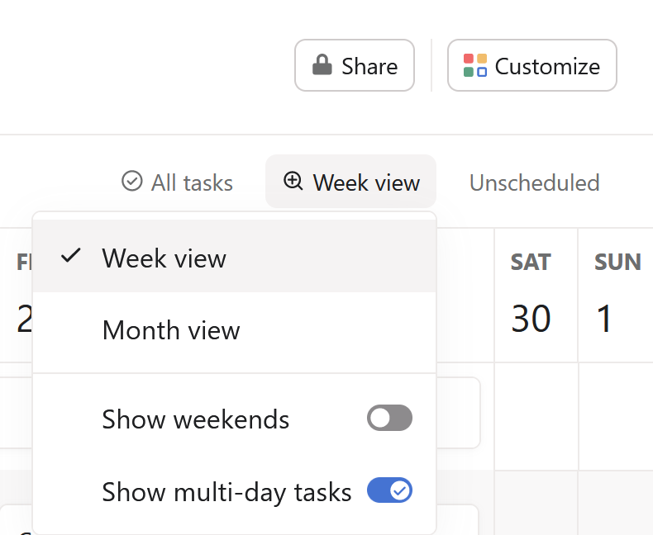Open the Week view dropdown button
653x535 pixels.
[x=351, y=182]
